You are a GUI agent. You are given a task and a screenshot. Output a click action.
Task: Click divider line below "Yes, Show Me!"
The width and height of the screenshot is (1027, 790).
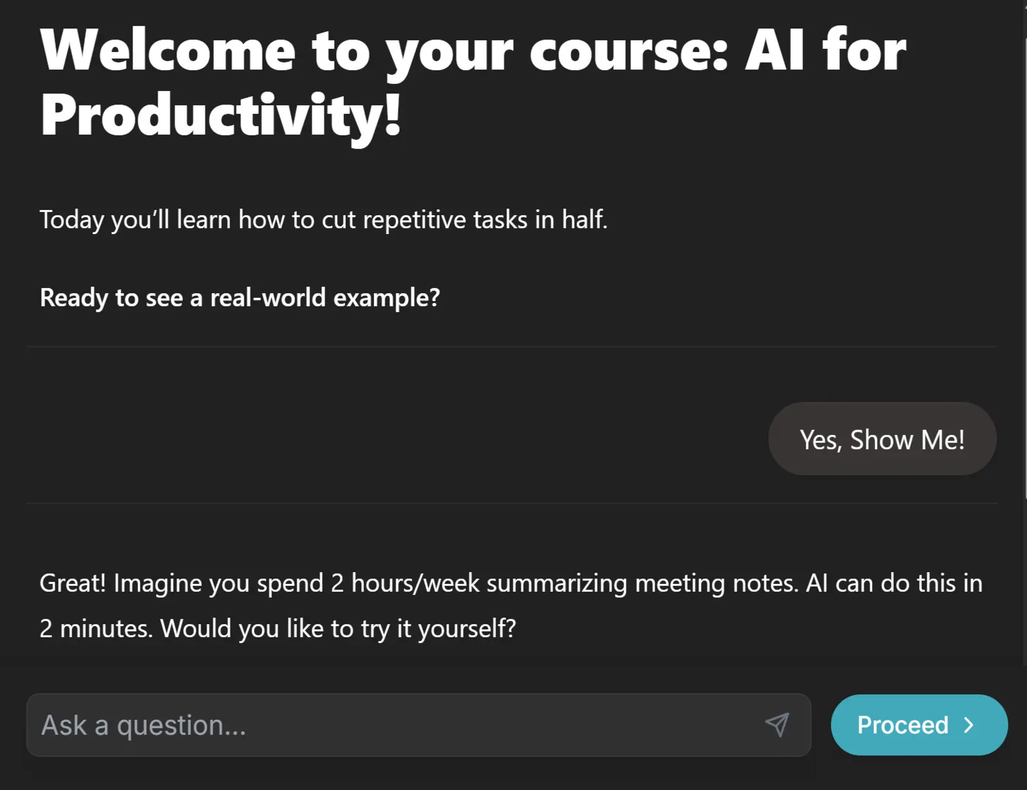511,503
